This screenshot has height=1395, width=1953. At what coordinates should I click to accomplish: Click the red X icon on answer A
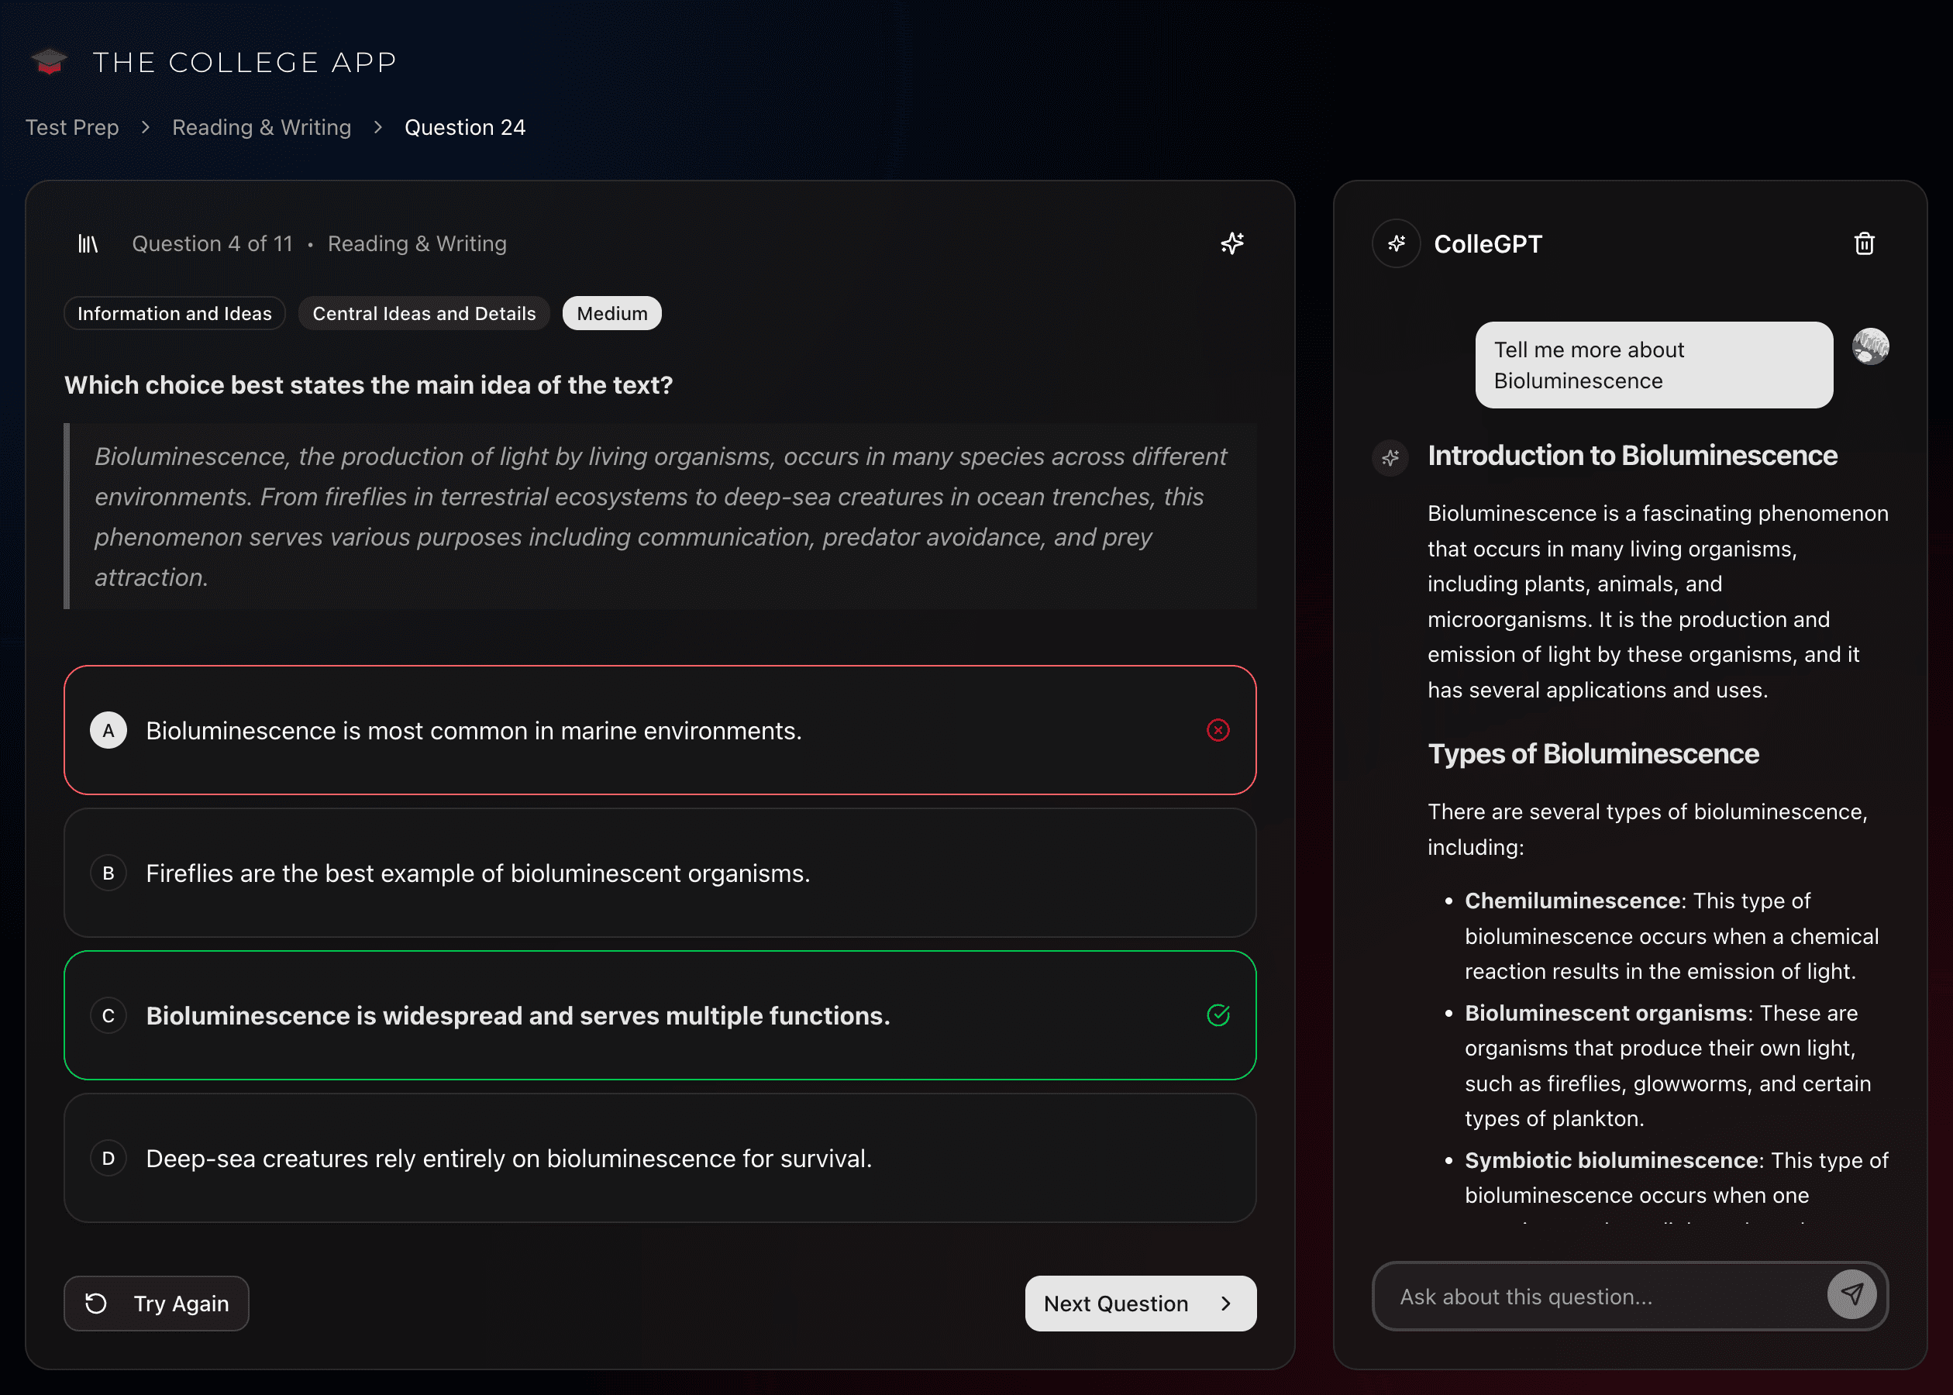coord(1218,730)
